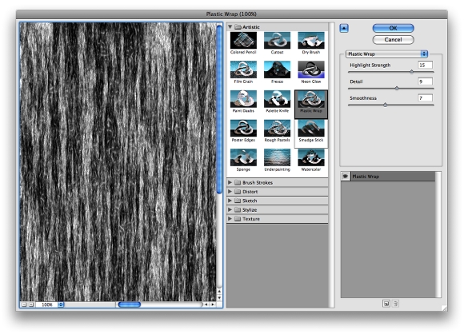Click the zoom out minus button
464x334 pixels.
click(24, 304)
